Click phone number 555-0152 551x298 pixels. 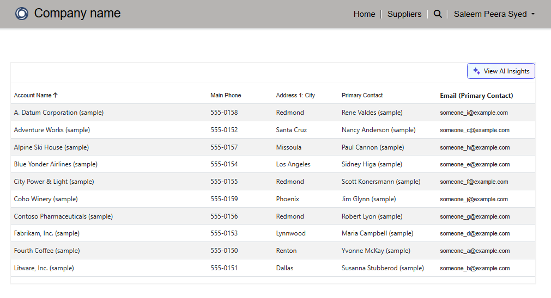224,130
